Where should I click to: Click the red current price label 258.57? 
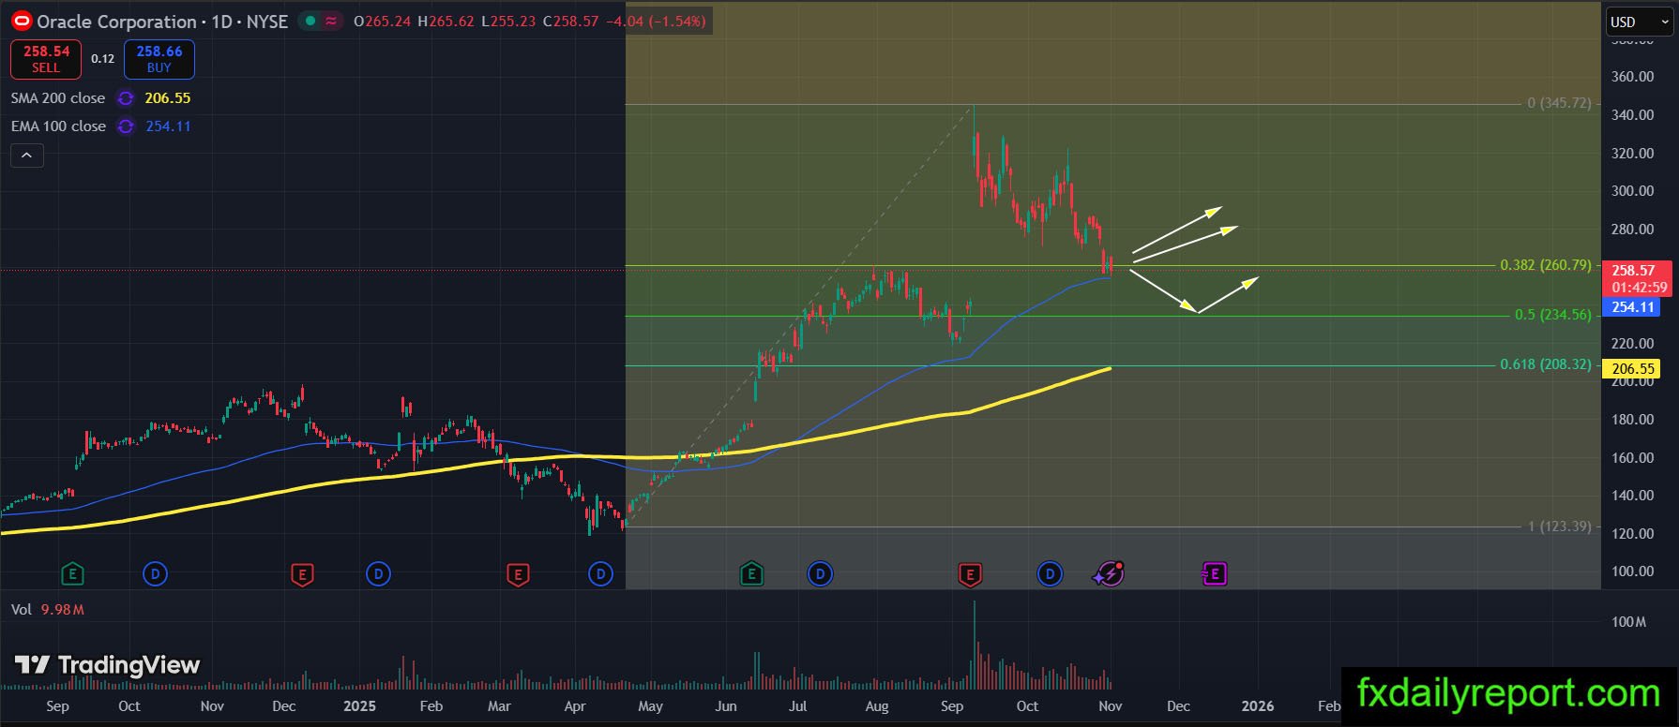point(1638,278)
